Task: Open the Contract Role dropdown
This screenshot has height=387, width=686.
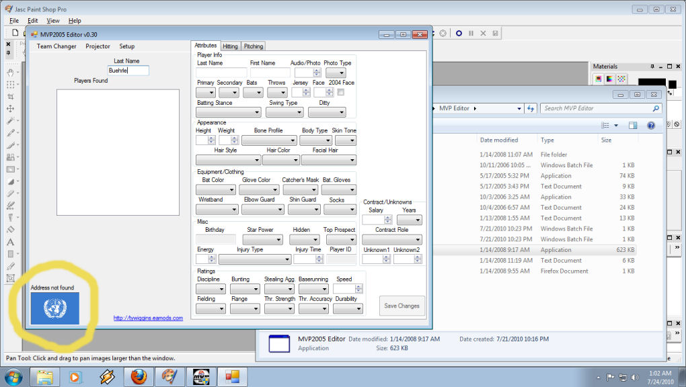Action: pos(392,240)
